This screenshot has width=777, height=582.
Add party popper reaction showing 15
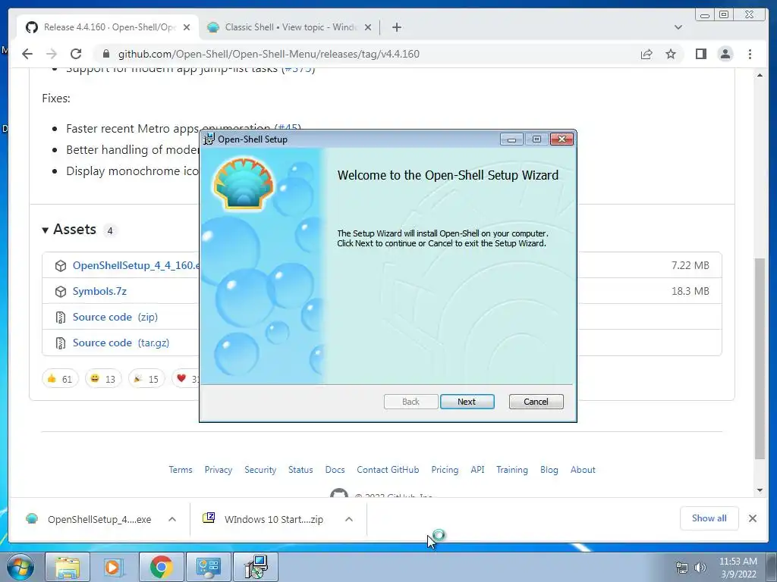coord(146,379)
